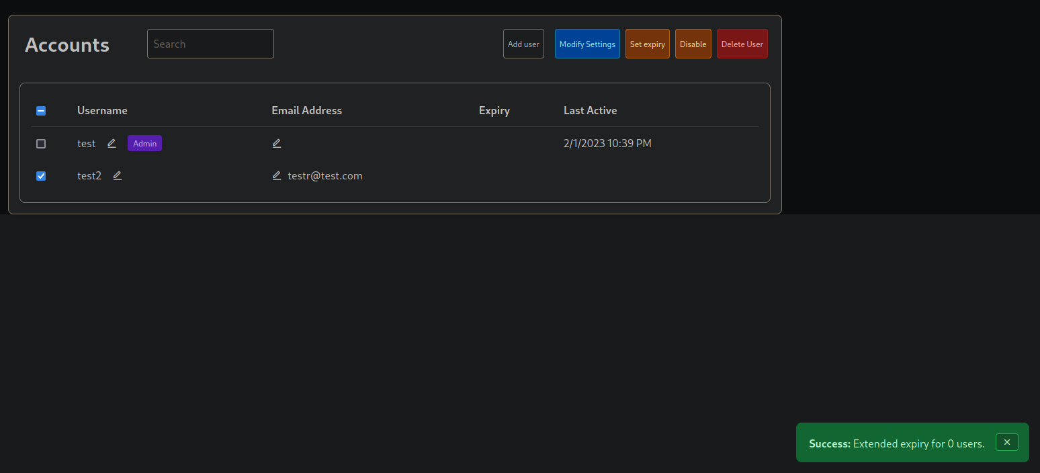
Task: Dismiss the success notification with X
Action: pos(1007,442)
